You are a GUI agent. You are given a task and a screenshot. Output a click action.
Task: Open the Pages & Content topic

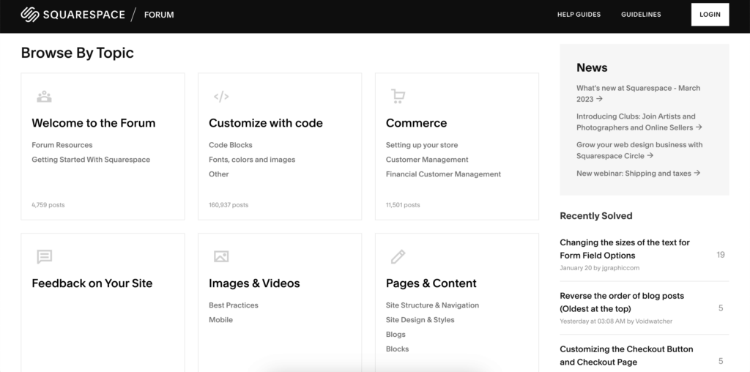click(431, 283)
